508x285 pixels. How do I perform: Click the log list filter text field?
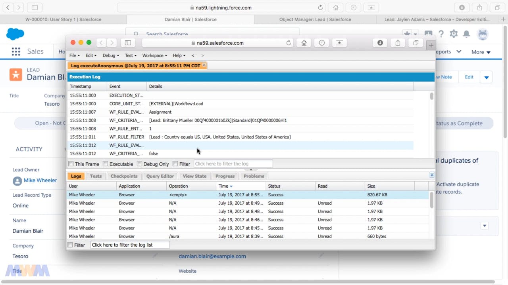point(130,245)
